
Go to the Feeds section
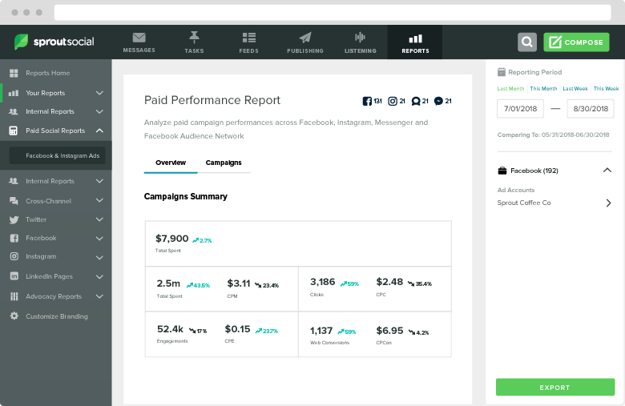248,38
